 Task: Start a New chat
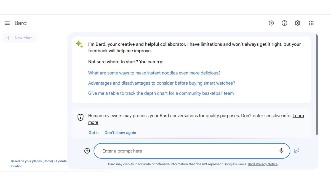click(19, 38)
